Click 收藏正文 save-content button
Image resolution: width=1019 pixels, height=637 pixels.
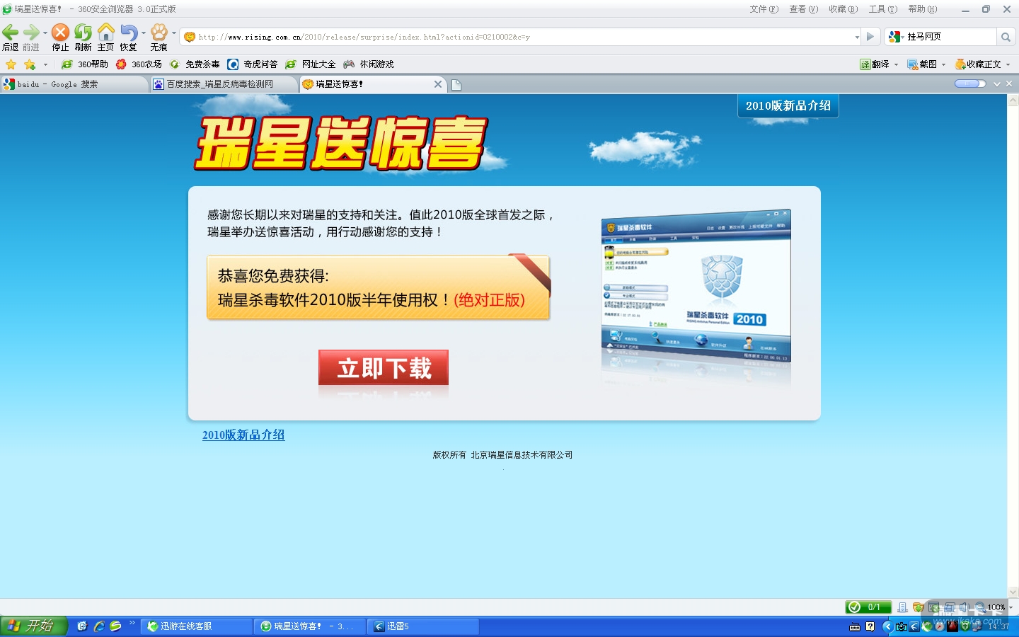coord(978,64)
